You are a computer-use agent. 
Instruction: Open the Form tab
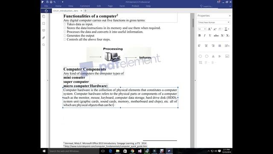122,6
